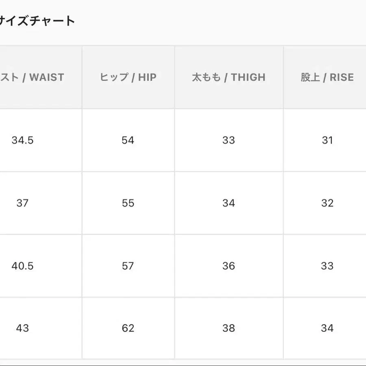Screen dimensions: 366x366
Task: Select the waist value 34.5 cell
Action: coord(23,140)
